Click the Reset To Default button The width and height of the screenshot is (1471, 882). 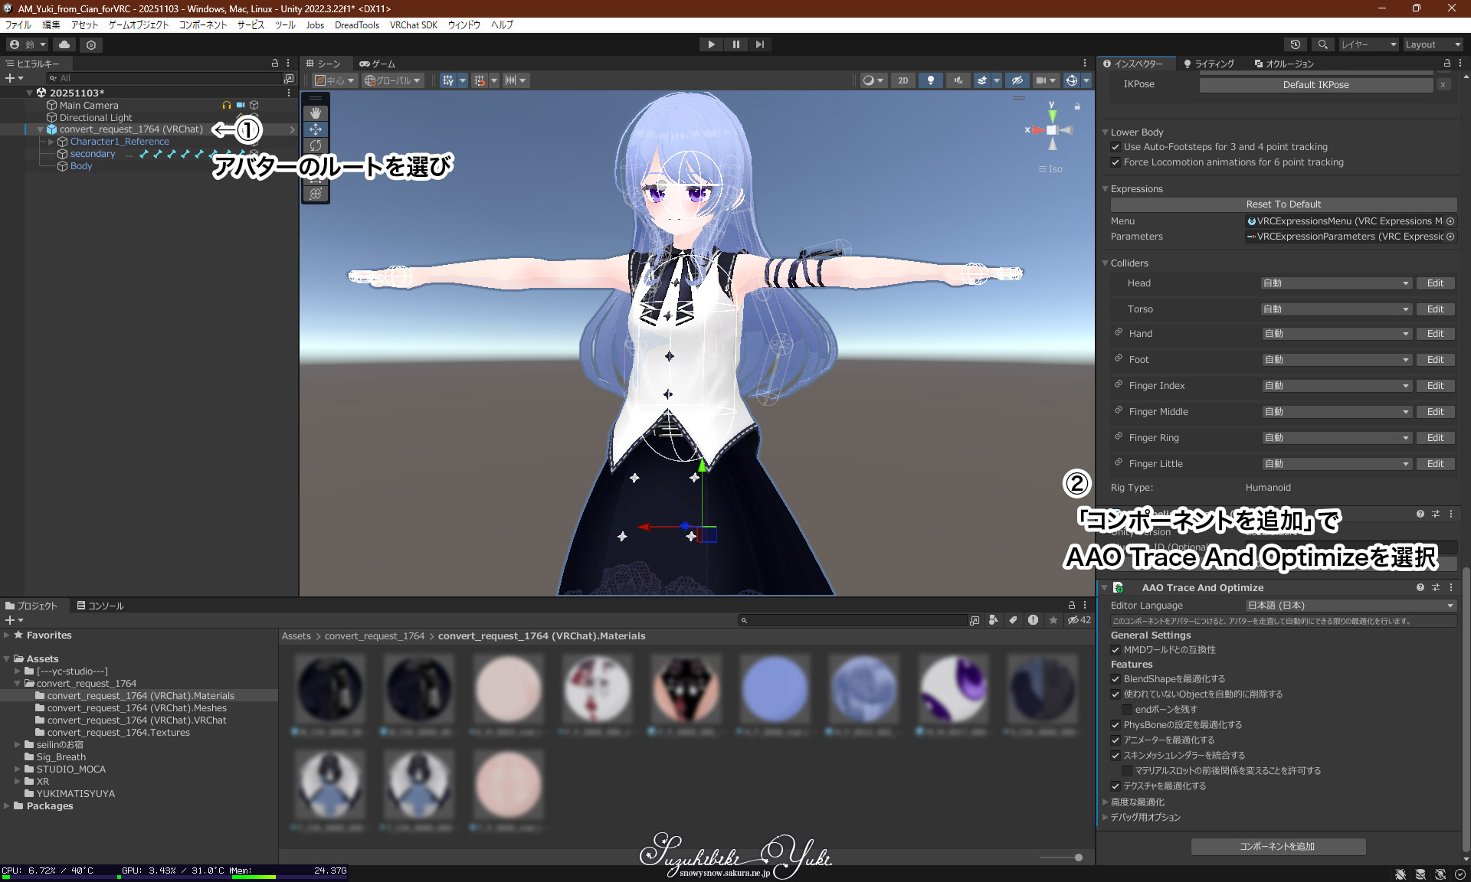pyautogui.click(x=1283, y=204)
